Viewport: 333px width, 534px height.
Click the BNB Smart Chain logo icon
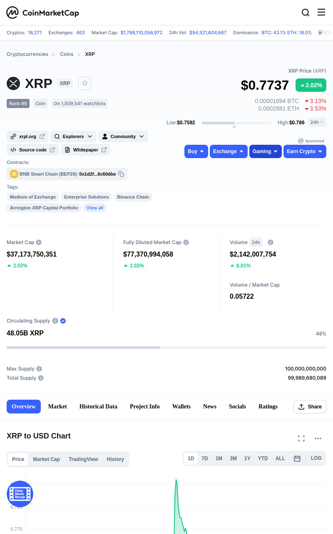pos(14,174)
